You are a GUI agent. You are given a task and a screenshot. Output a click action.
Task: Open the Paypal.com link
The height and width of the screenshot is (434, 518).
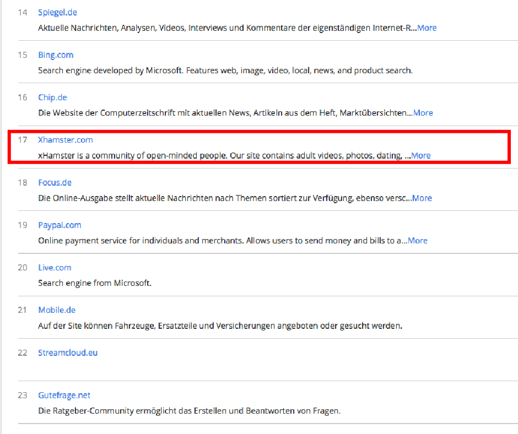(x=60, y=225)
